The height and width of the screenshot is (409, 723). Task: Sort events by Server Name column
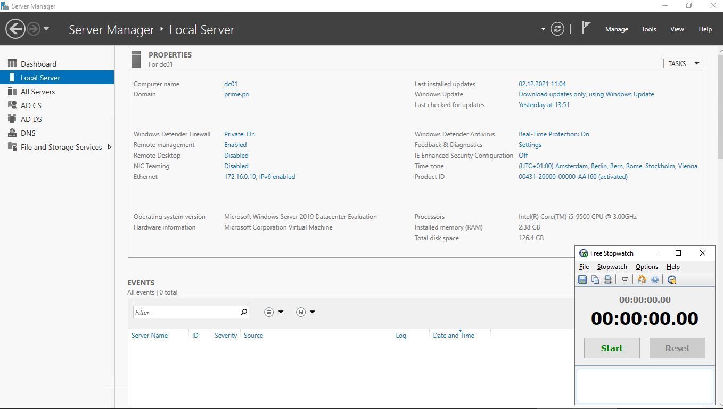click(150, 336)
